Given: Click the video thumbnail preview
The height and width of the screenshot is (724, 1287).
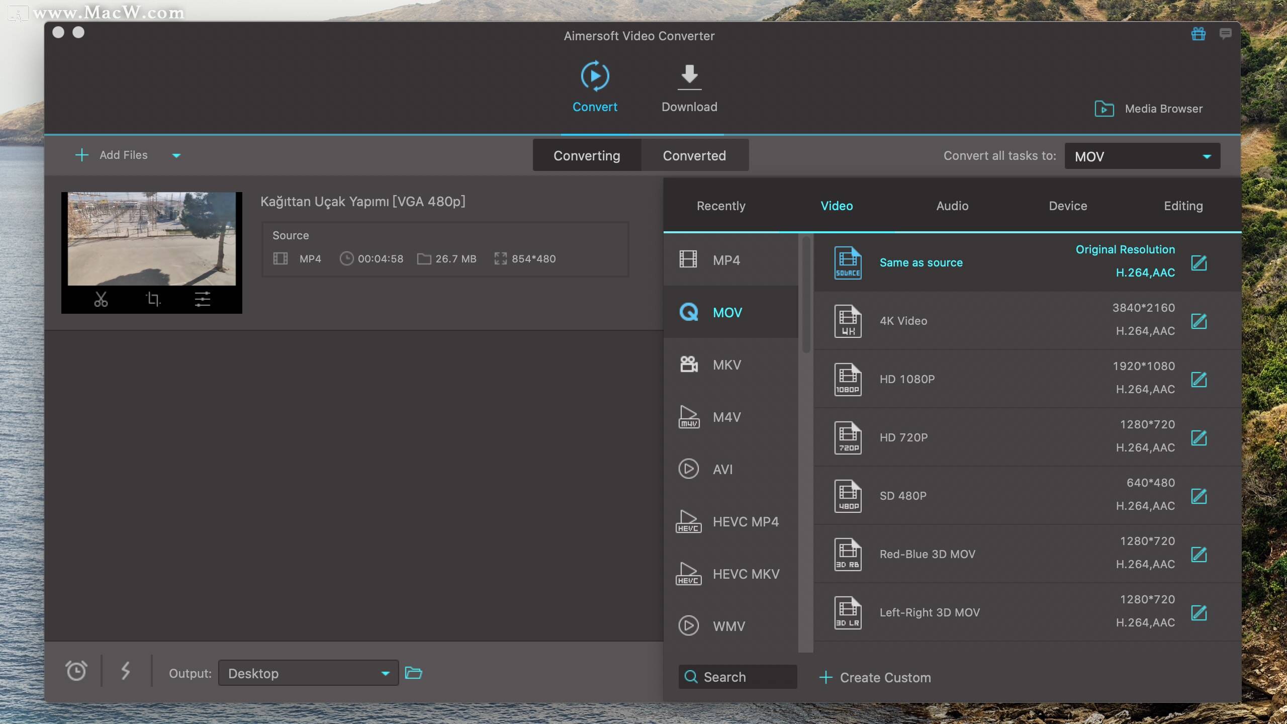Looking at the screenshot, I should [152, 239].
